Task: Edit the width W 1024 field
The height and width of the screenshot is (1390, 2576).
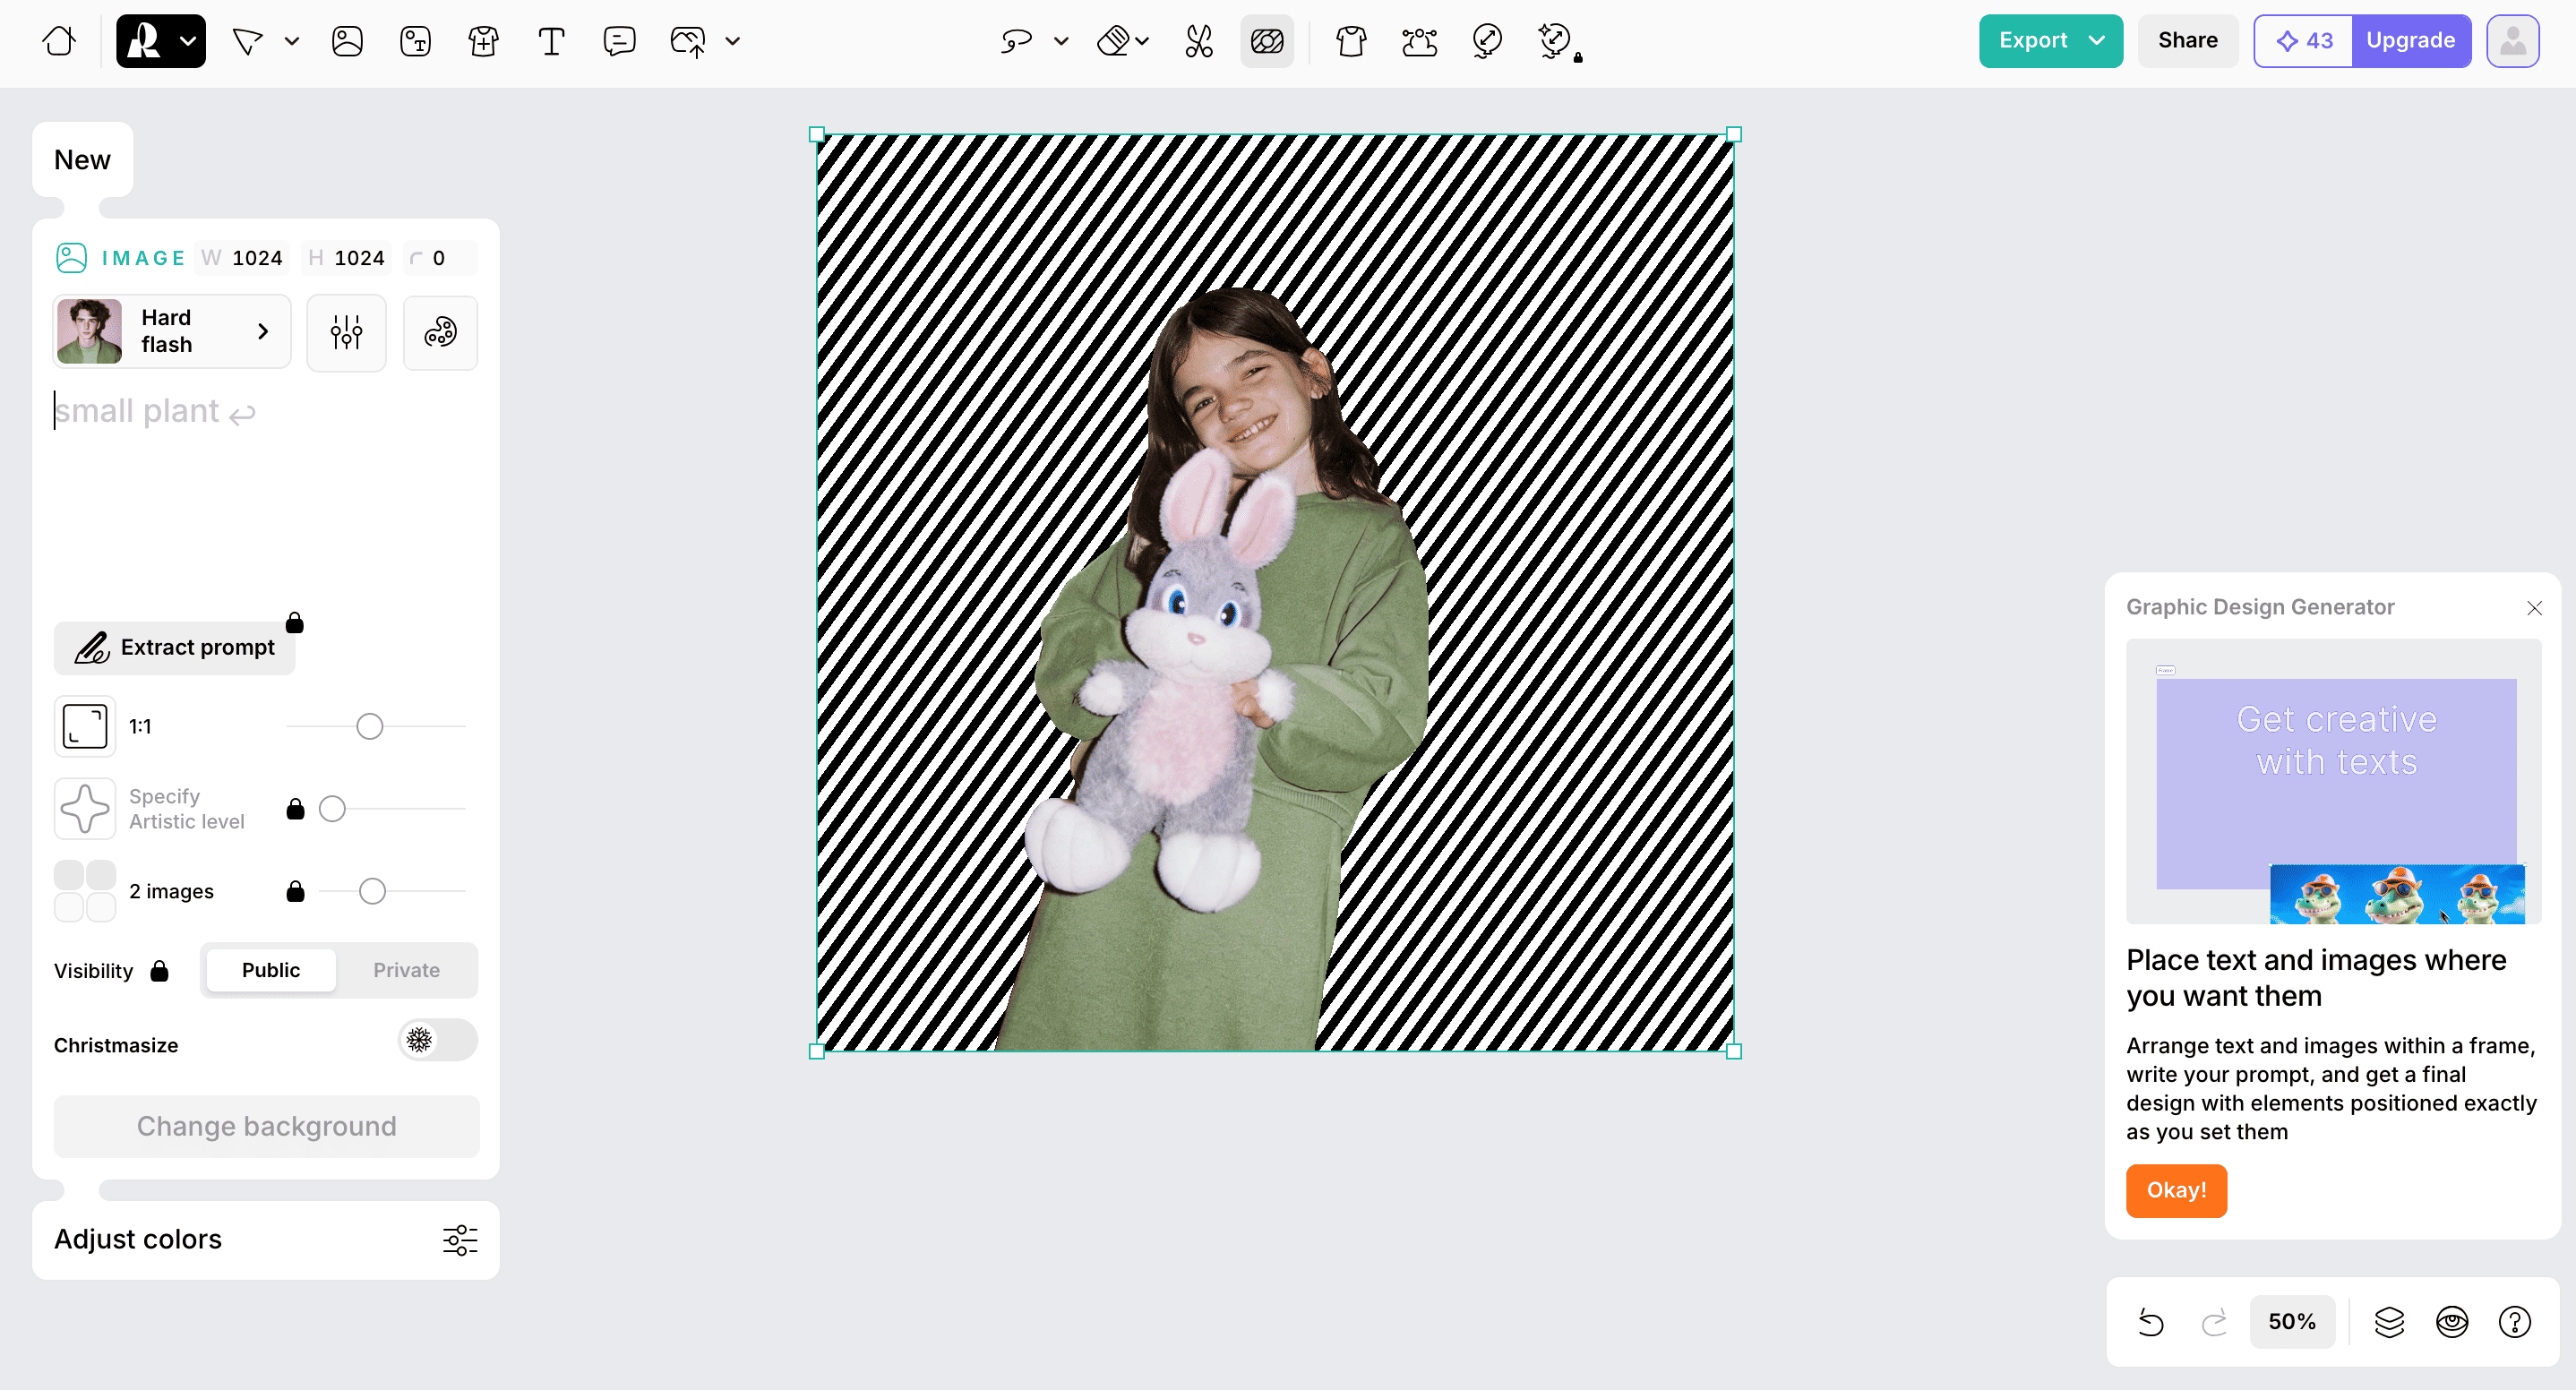Action: (244, 258)
